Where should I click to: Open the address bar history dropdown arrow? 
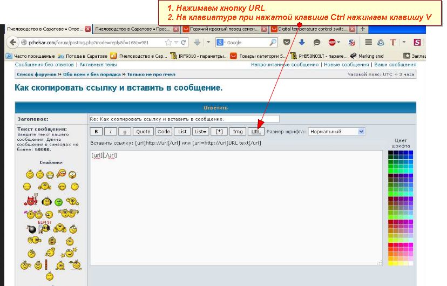pos(176,42)
